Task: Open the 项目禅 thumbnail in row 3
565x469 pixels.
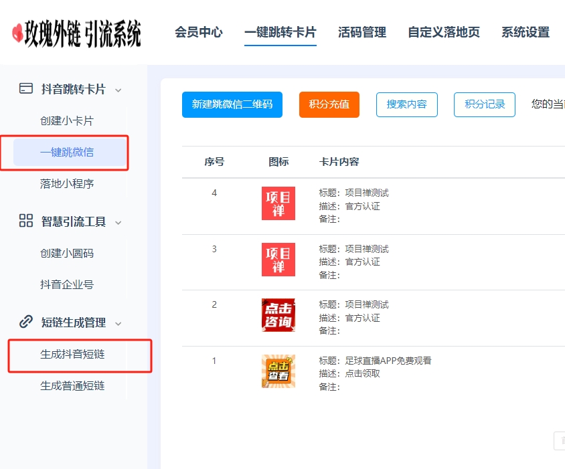Action: [278, 260]
